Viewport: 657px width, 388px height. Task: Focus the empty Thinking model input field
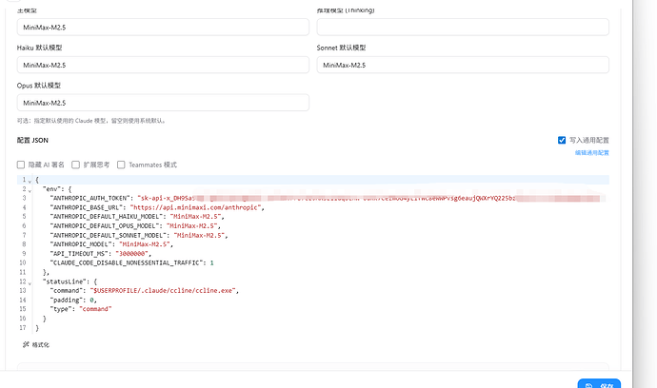(463, 28)
